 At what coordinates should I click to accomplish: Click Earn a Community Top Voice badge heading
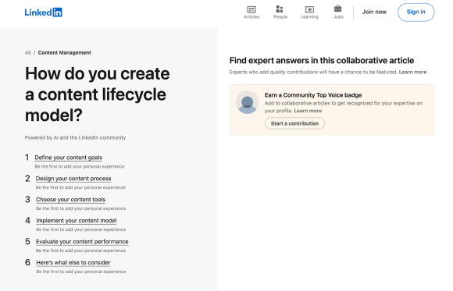pyautogui.click(x=313, y=95)
